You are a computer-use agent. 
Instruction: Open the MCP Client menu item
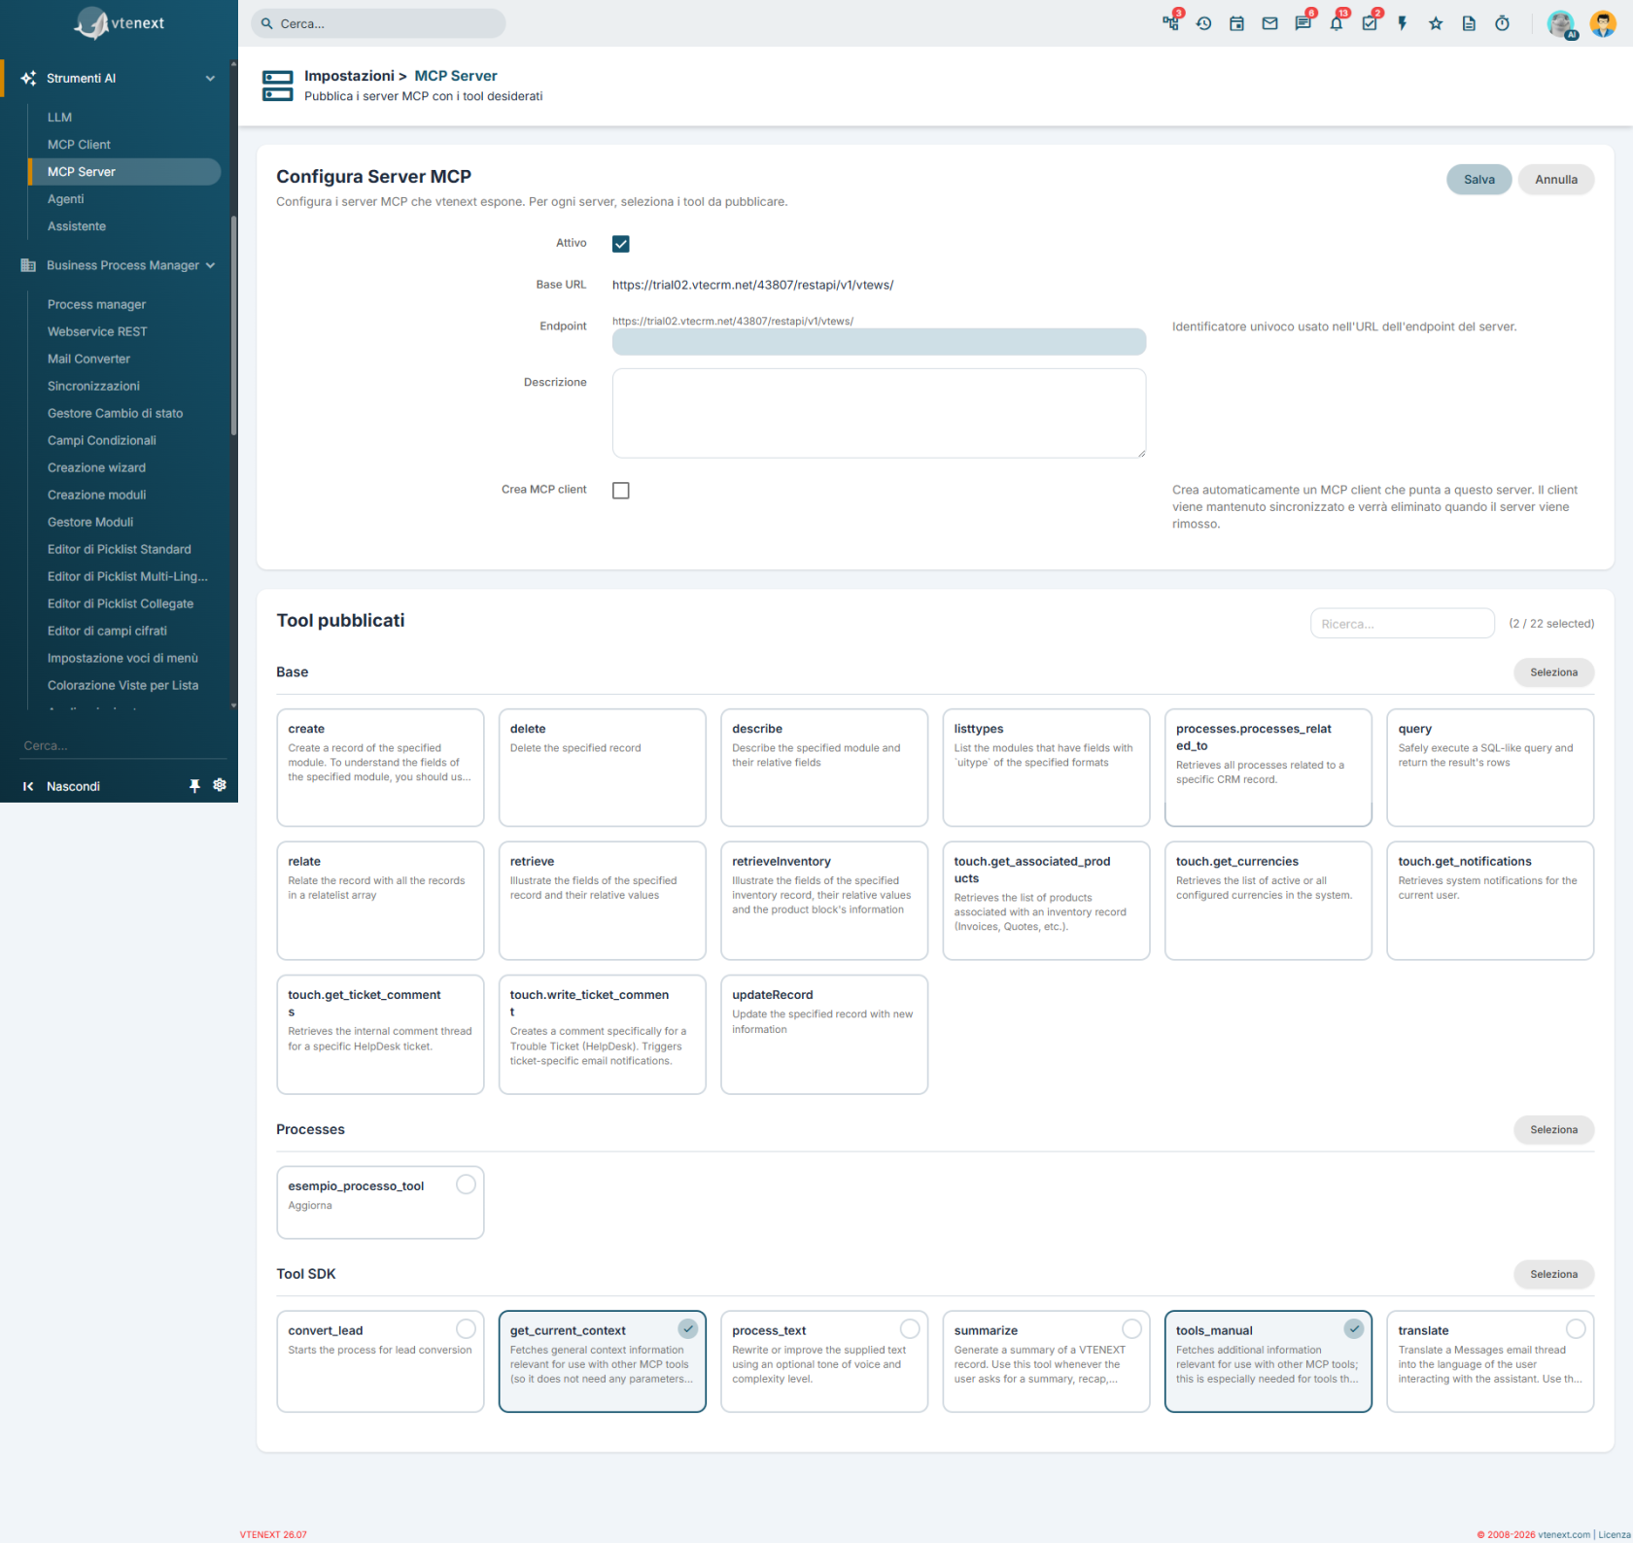coord(79,144)
